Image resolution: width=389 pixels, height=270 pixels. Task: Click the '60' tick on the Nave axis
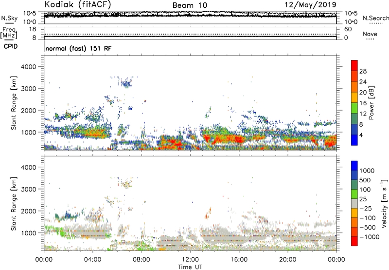(x=348, y=29)
